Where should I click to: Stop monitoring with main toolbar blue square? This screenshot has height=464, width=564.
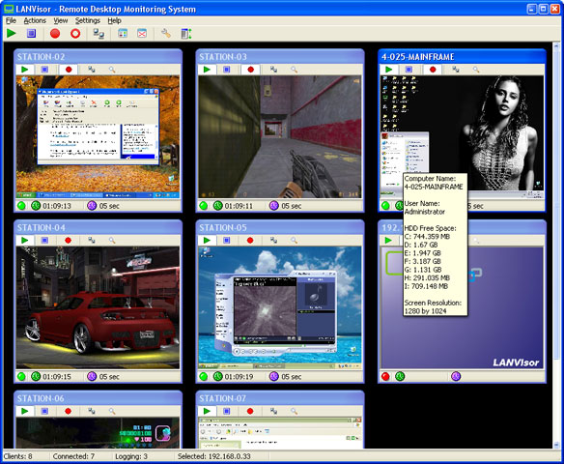[31, 34]
